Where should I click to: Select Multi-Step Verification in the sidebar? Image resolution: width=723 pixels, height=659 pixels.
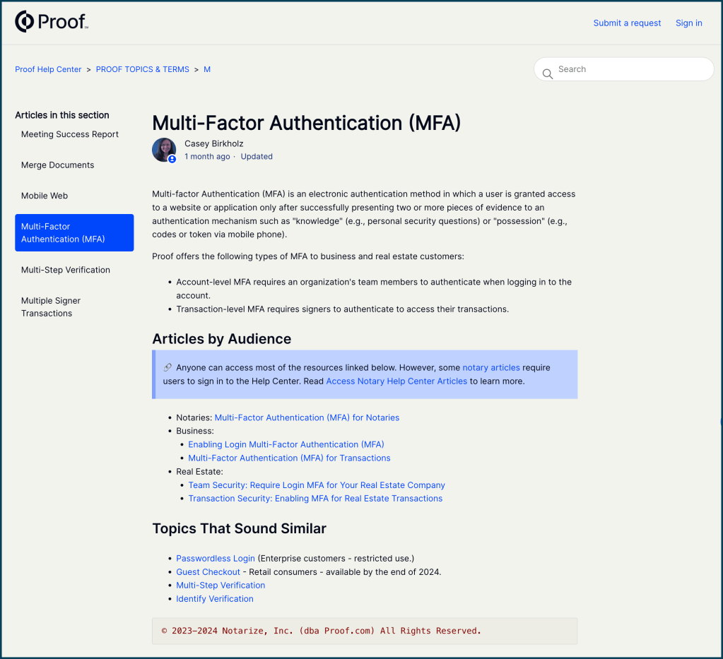tap(66, 270)
